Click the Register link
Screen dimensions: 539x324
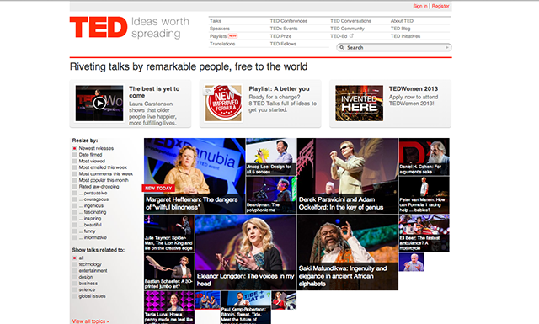point(440,6)
